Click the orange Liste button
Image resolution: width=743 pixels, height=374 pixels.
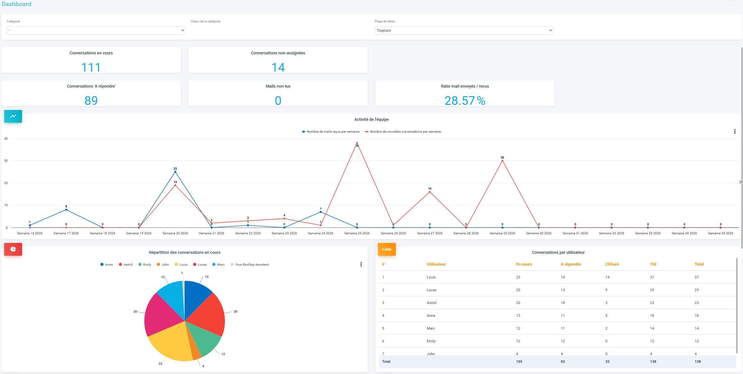click(x=387, y=249)
